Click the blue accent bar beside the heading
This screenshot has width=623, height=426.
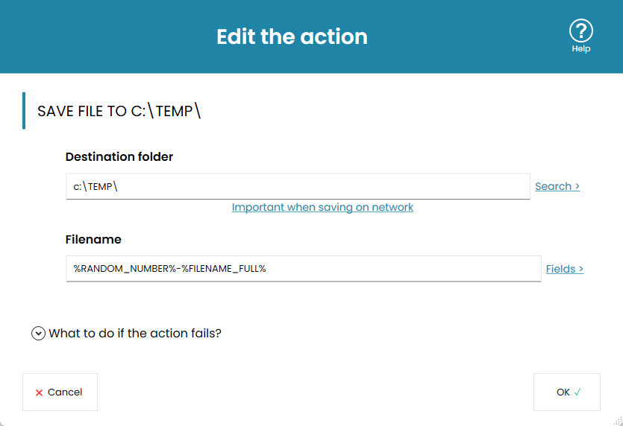24,111
